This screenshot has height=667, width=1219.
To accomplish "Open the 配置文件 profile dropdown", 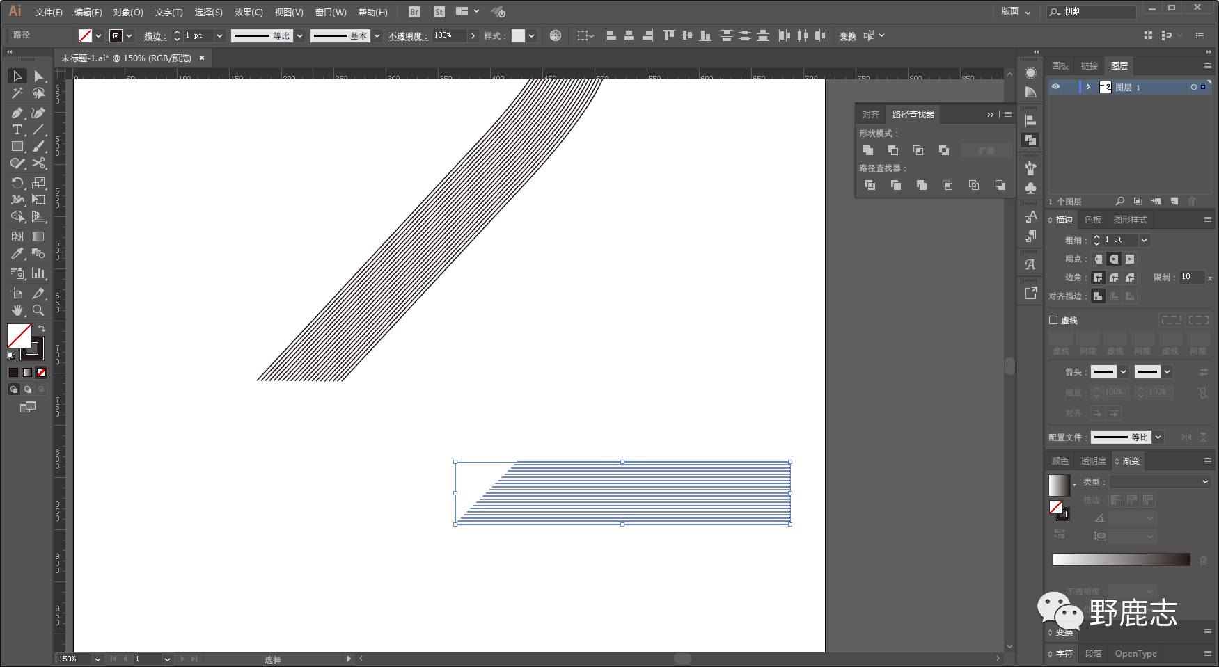I will click(1158, 437).
